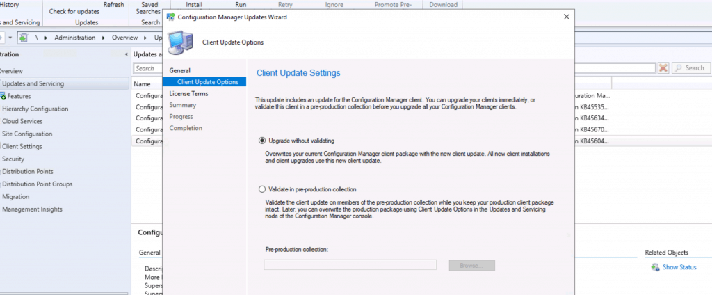Open the Show Status link
This screenshot has width=712, height=295.
679,267
